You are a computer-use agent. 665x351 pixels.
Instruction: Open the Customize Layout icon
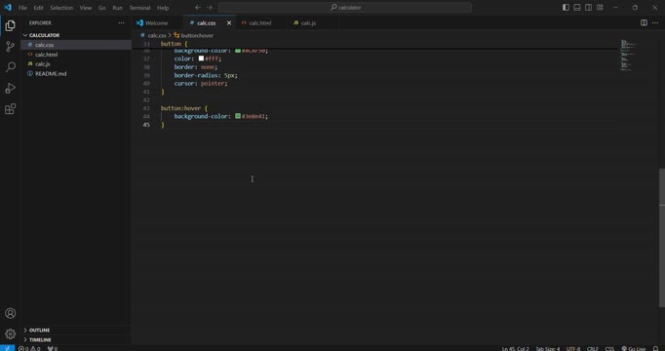(x=600, y=7)
